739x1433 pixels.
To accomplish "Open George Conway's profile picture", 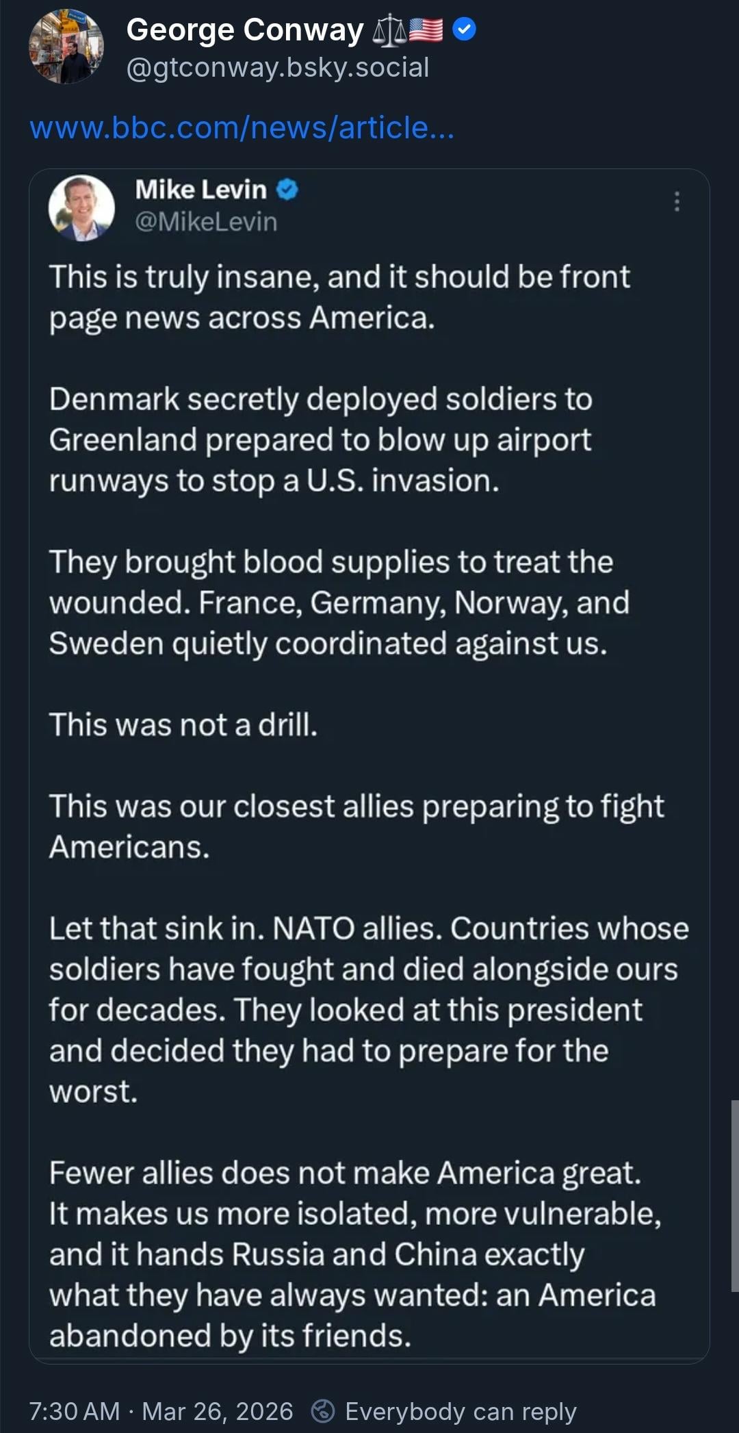I will (x=66, y=47).
